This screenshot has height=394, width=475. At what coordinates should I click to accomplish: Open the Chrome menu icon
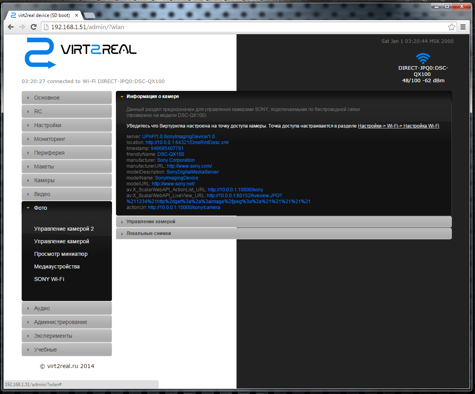463,27
